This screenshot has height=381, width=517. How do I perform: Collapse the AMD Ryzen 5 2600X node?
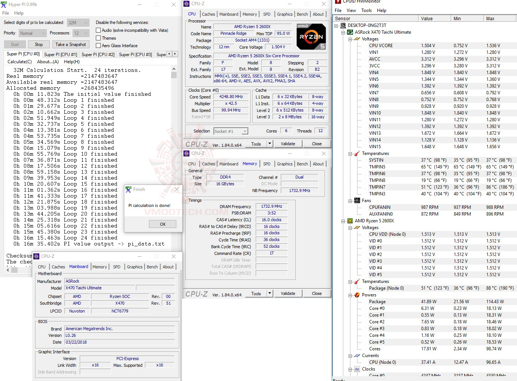click(343, 221)
